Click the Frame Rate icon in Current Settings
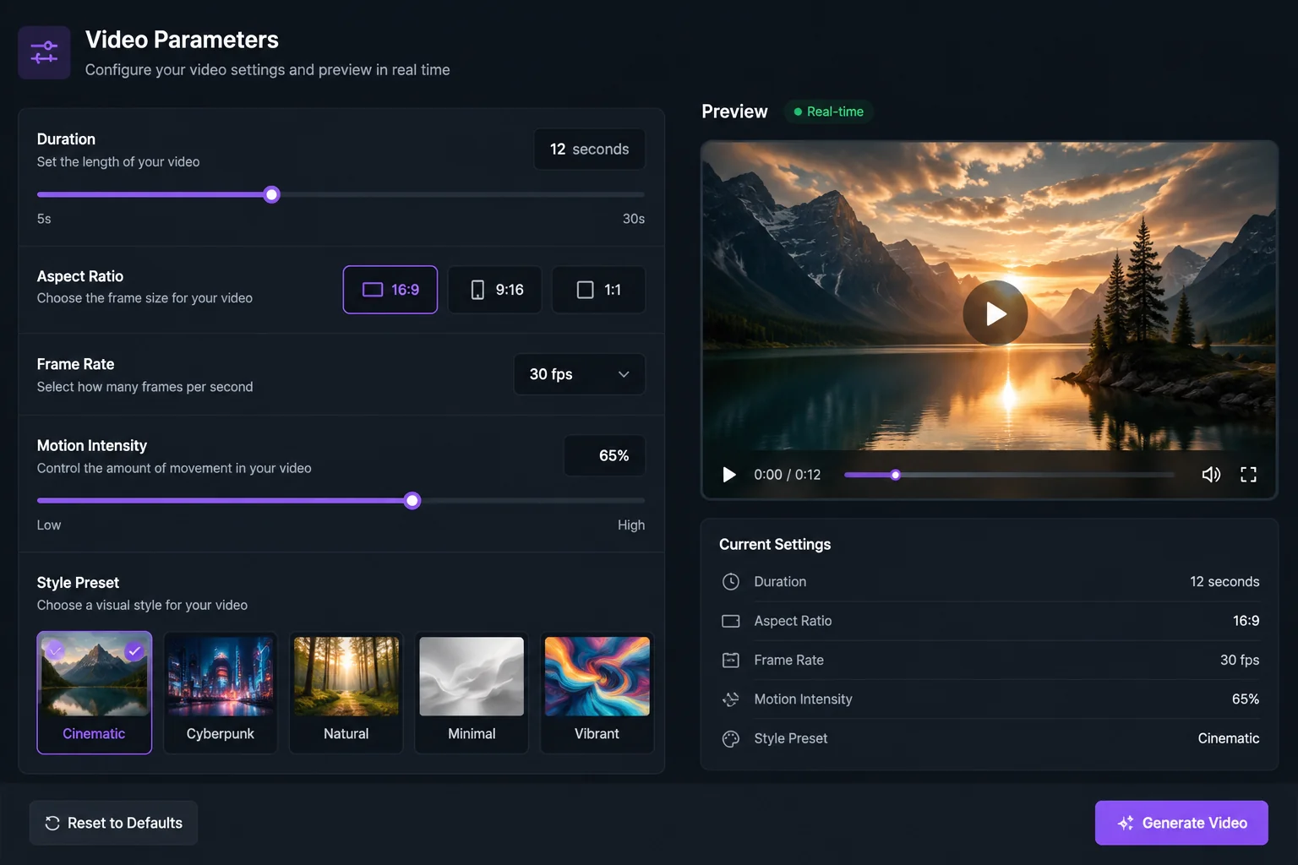The width and height of the screenshot is (1298, 865). (x=731, y=660)
